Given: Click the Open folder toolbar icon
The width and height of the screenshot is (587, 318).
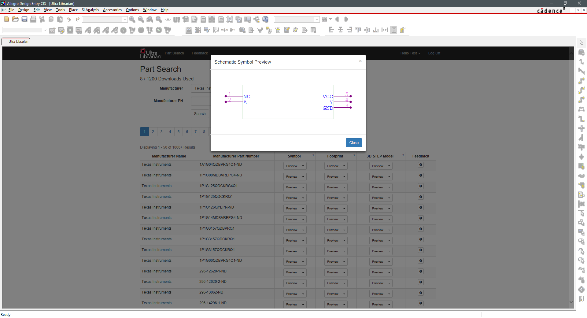Looking at the screenshot, I should 15,19.
